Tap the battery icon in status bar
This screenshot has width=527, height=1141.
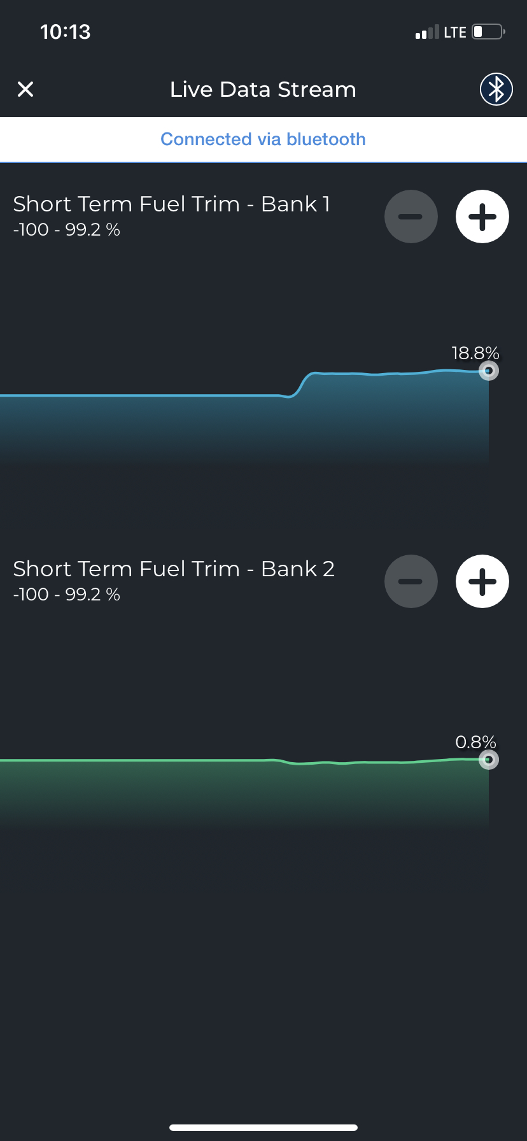point(488,32)
